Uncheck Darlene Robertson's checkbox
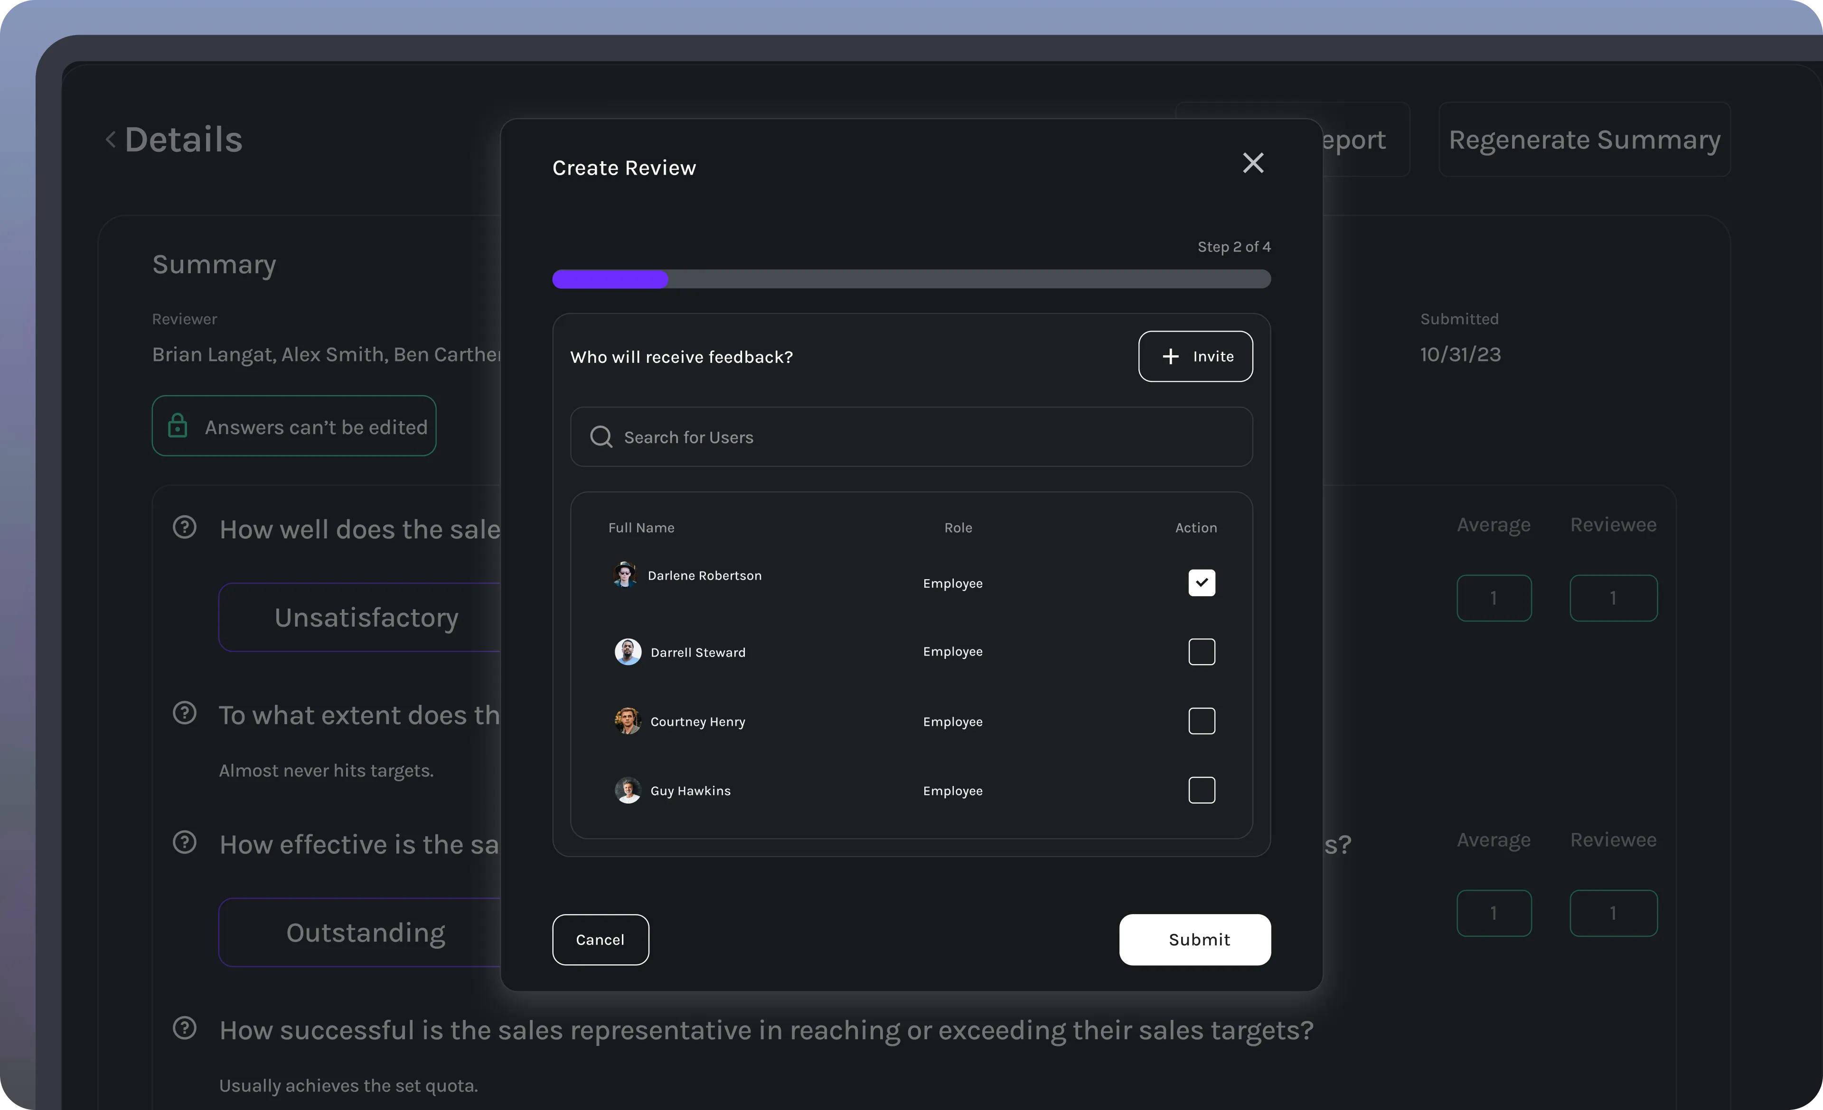The image size is (1823, 1110). pyautogui.click(x=1202, y=583)
